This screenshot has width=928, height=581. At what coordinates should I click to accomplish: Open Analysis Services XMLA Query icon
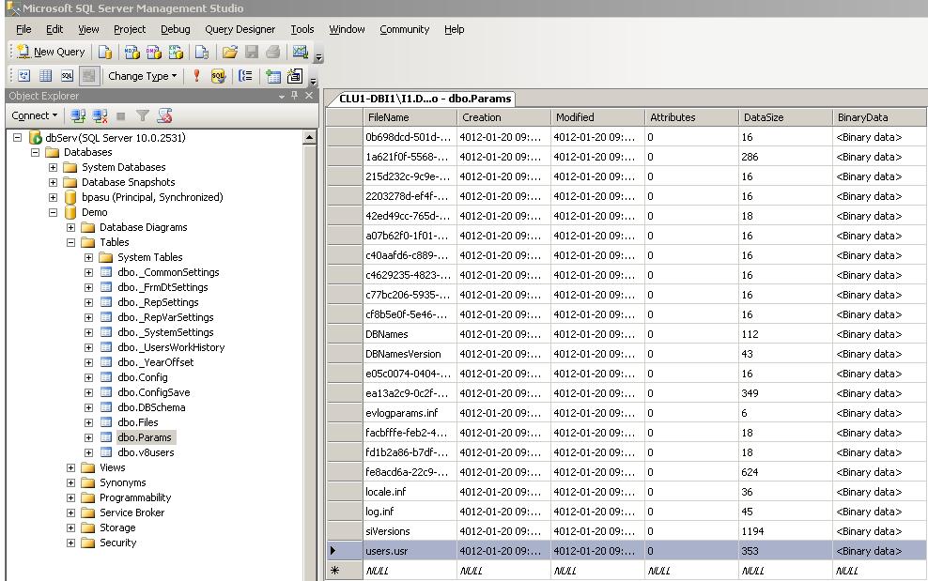click(176, 52)
